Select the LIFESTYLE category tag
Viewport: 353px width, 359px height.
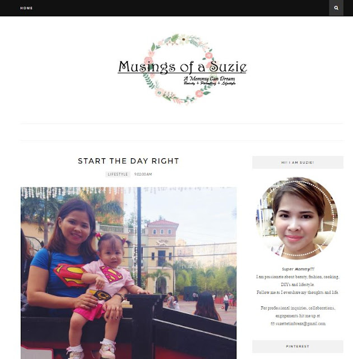pyautogui.click(x=118, y=174)
